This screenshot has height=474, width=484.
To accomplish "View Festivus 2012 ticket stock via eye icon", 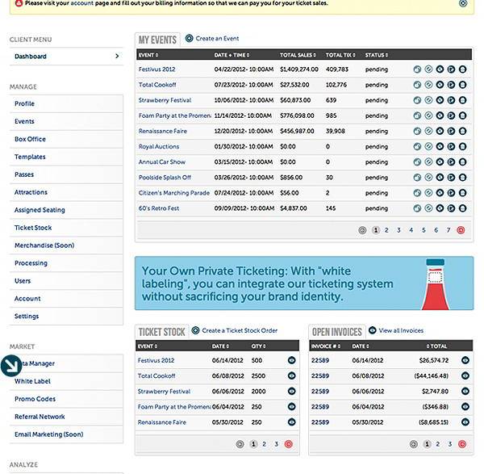I will [292, 360].
